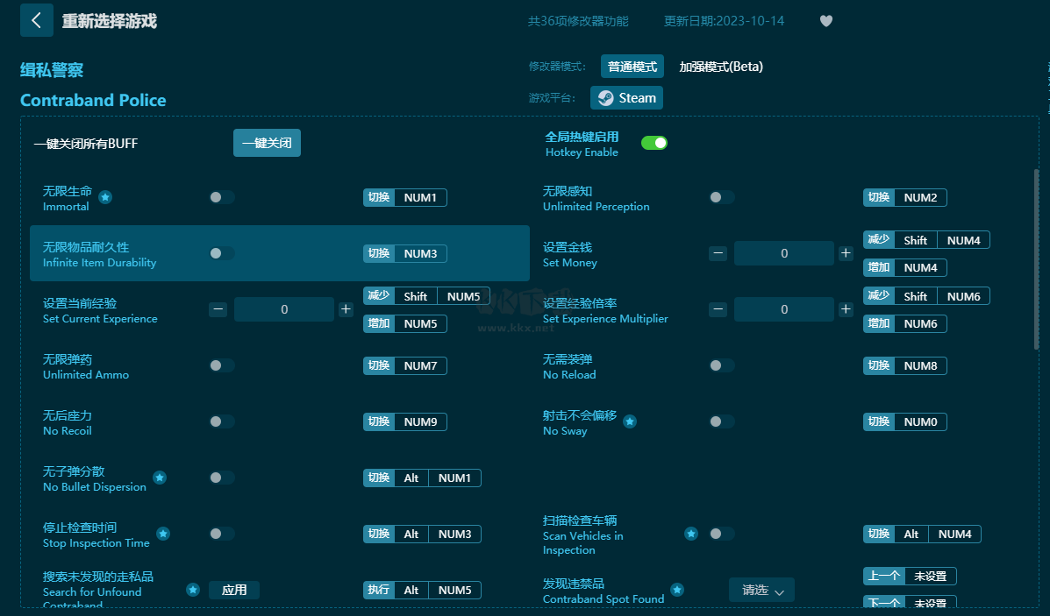Enable the No Recoil switch
Screen dimensions: 1050x616
click(222, 421)
